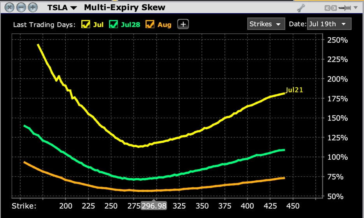The width and height of the screenshot is (364, 218).
Task: Uncheck the yellow Jul expiry checkbox
Action: click(x=86, y=24)
